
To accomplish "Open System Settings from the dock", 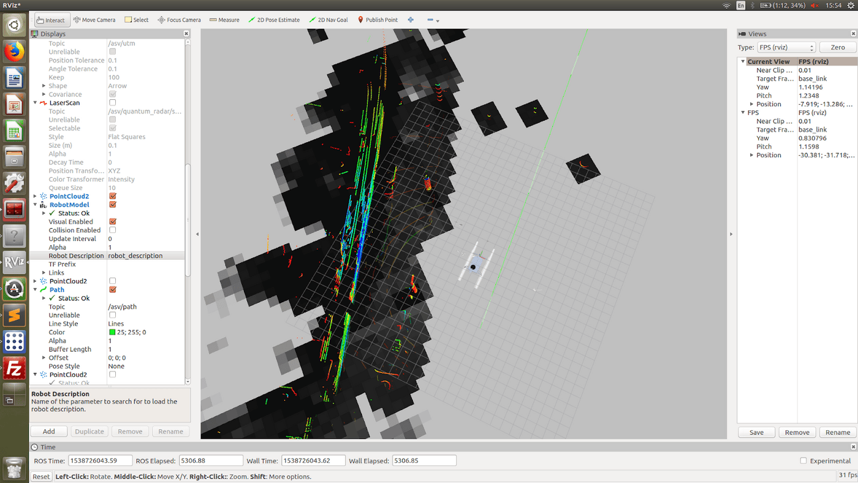I will (14, 183).
